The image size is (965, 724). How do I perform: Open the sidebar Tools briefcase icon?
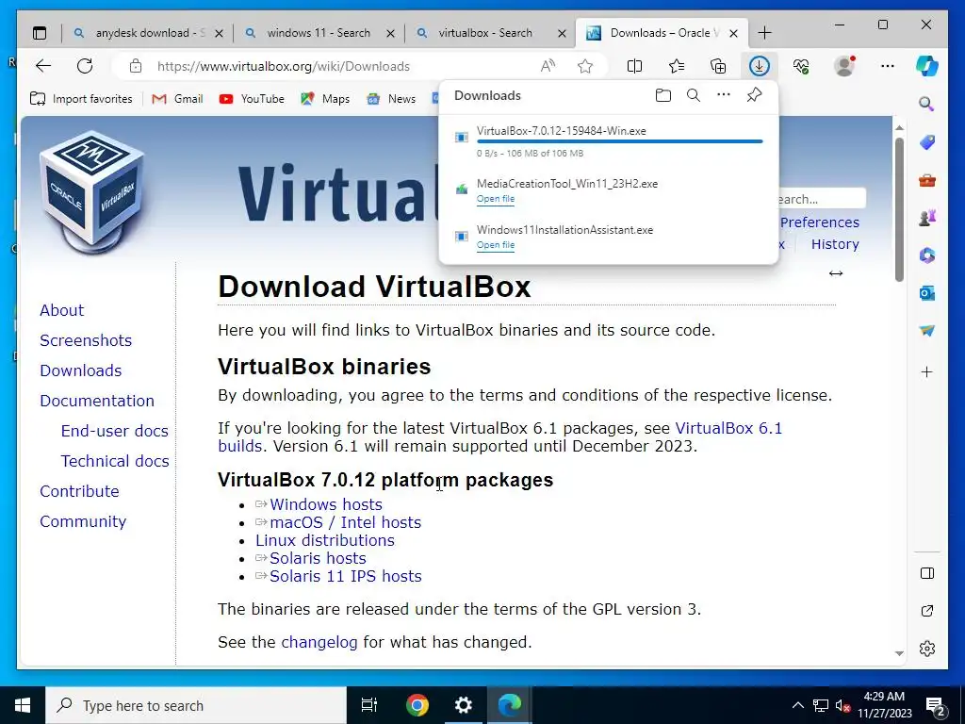[x=927, y=180]
